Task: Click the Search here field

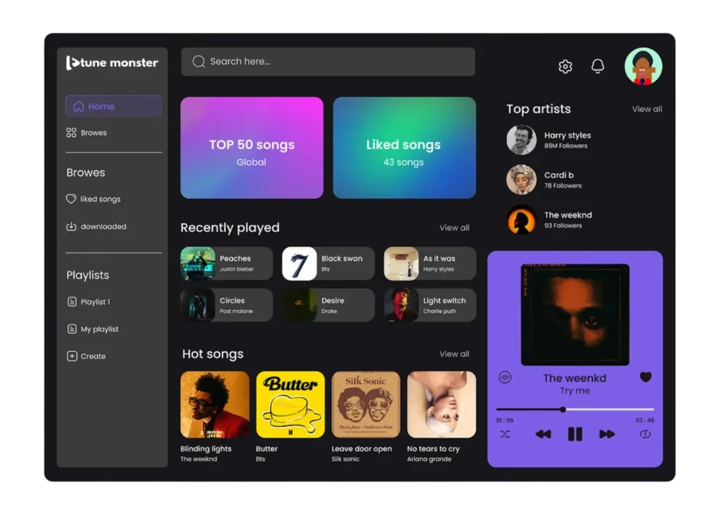Action: [328, 62]
